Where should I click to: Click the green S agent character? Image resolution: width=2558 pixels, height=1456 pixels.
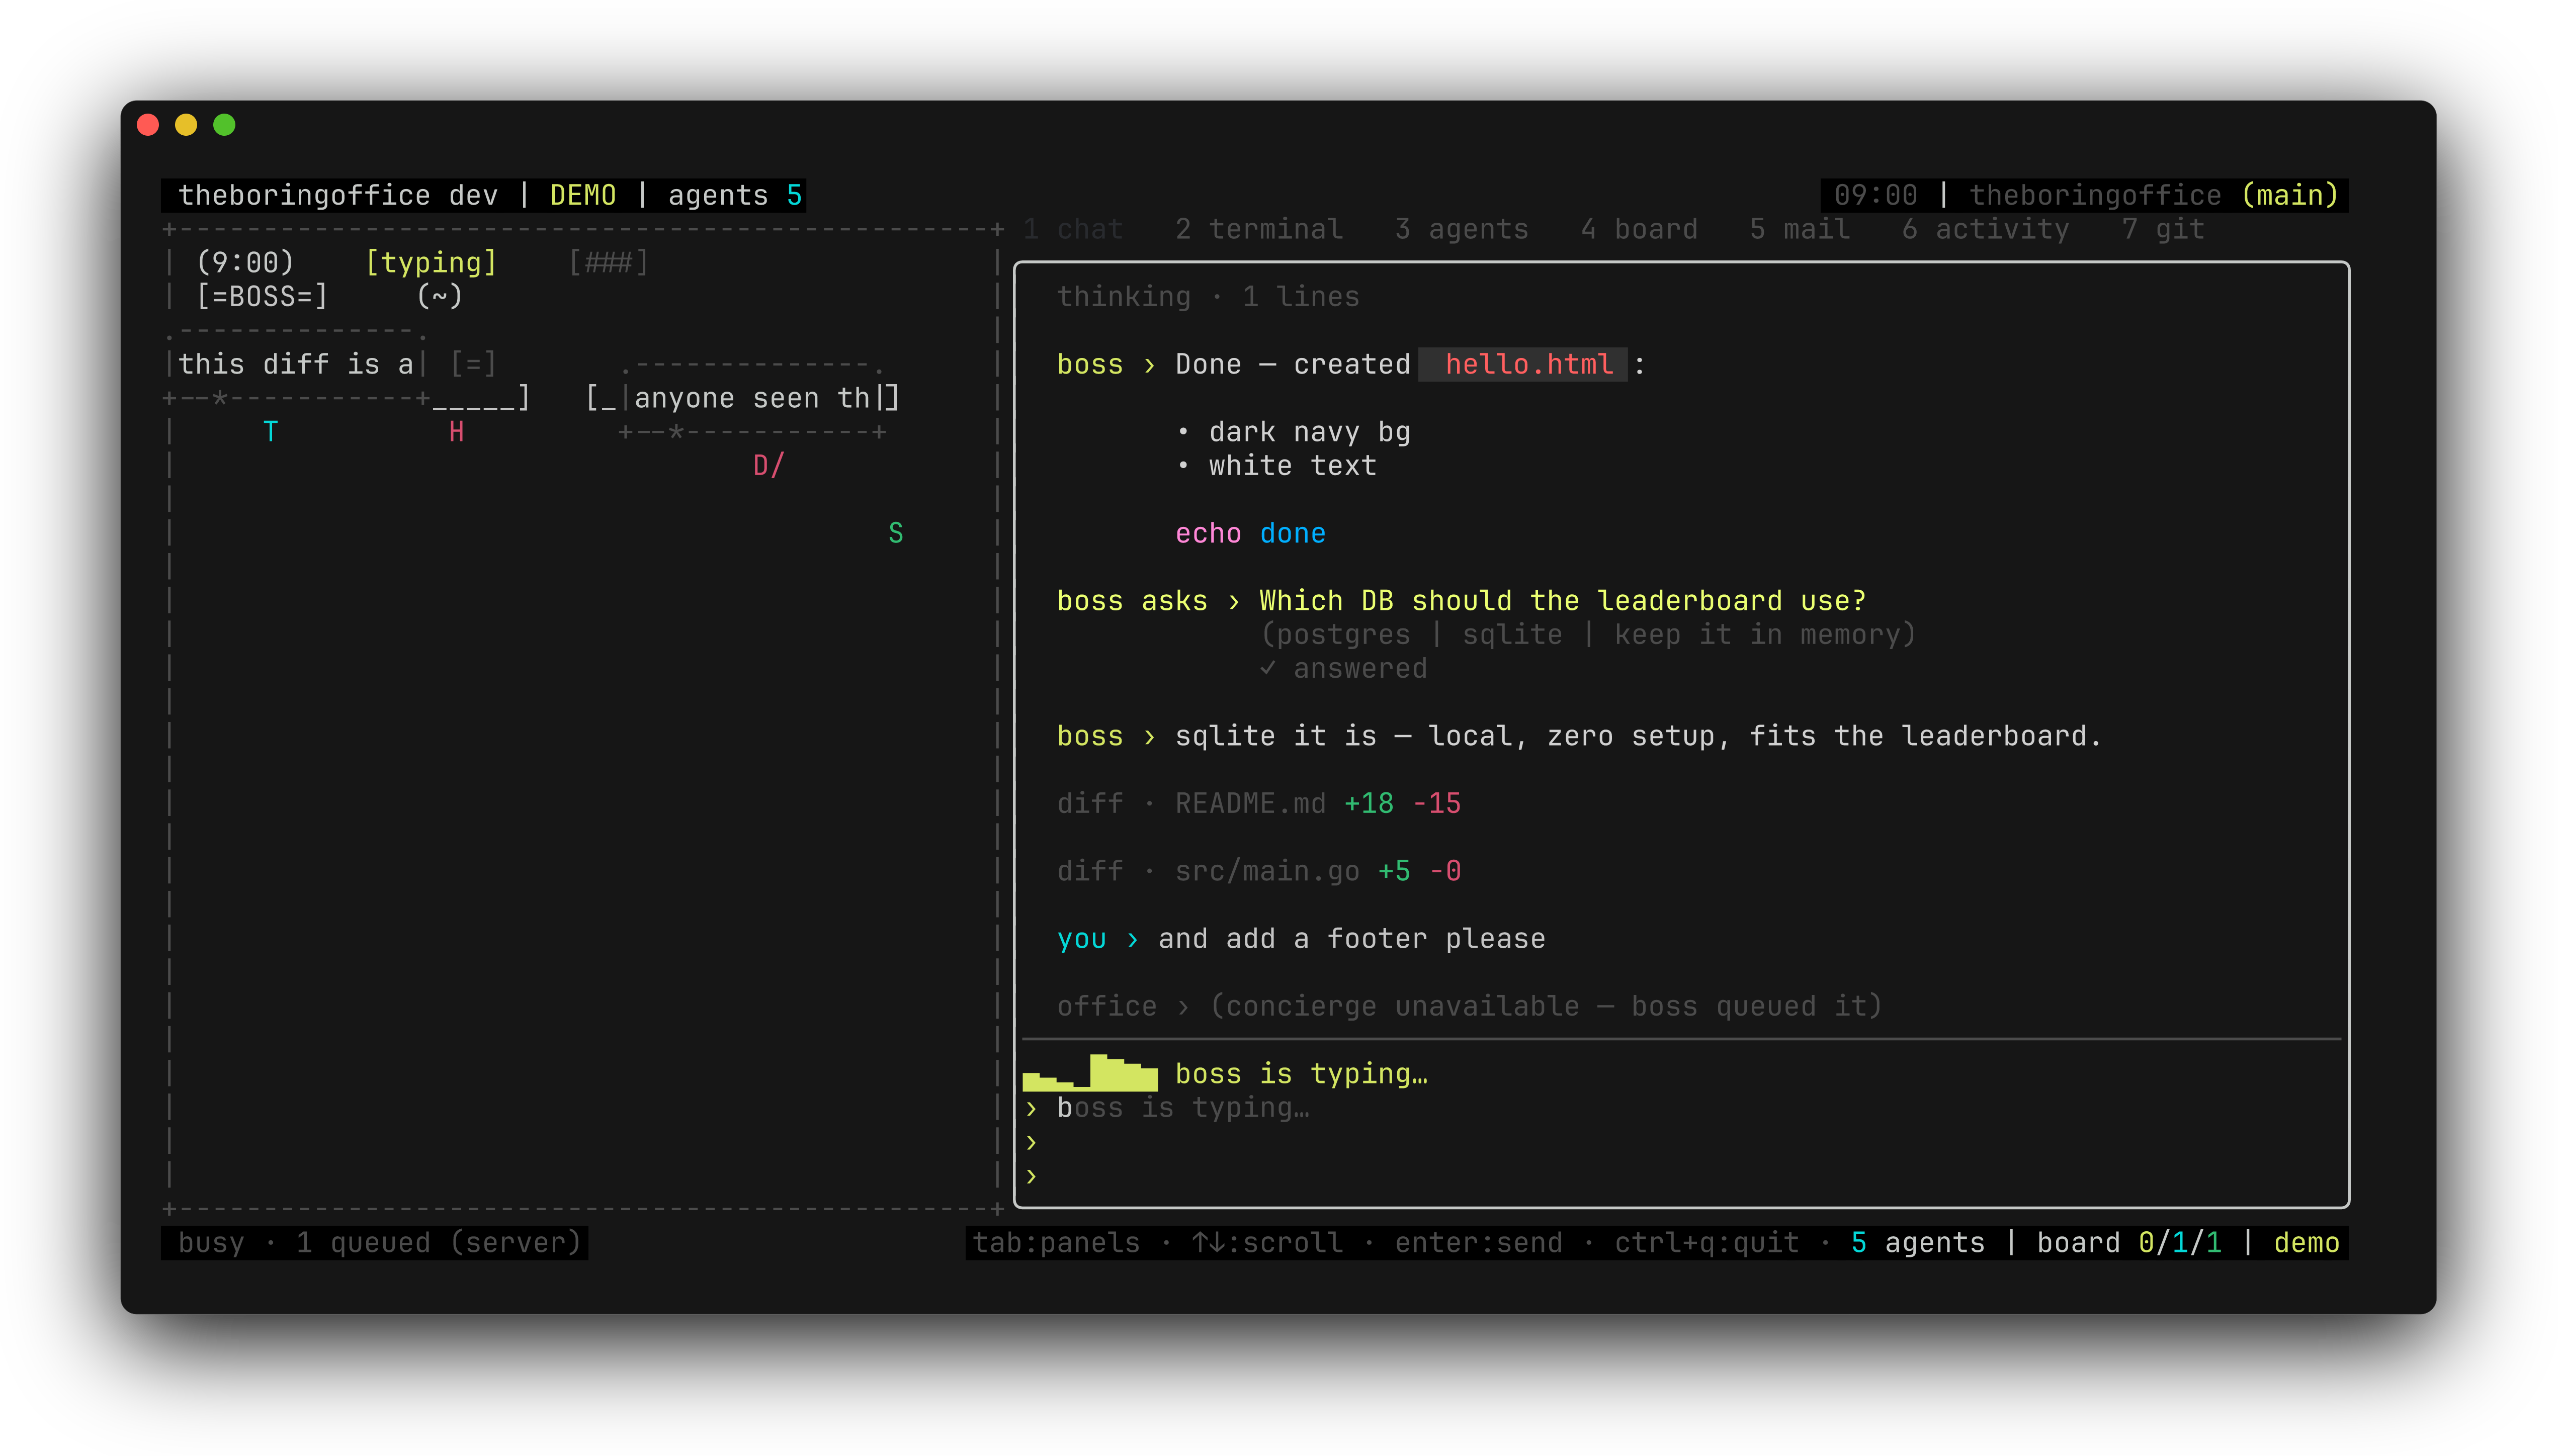coord(895,533)
